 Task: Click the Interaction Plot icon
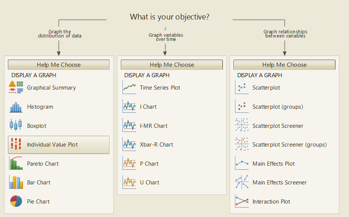pos(242,201)
